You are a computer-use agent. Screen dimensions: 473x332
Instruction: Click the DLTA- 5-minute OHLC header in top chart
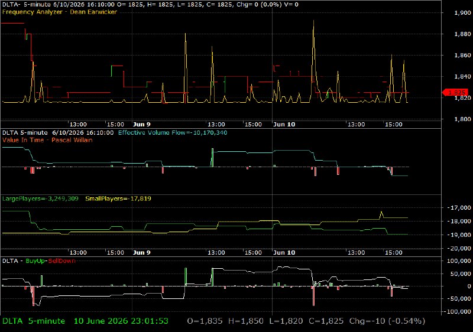tap(150, 5)
